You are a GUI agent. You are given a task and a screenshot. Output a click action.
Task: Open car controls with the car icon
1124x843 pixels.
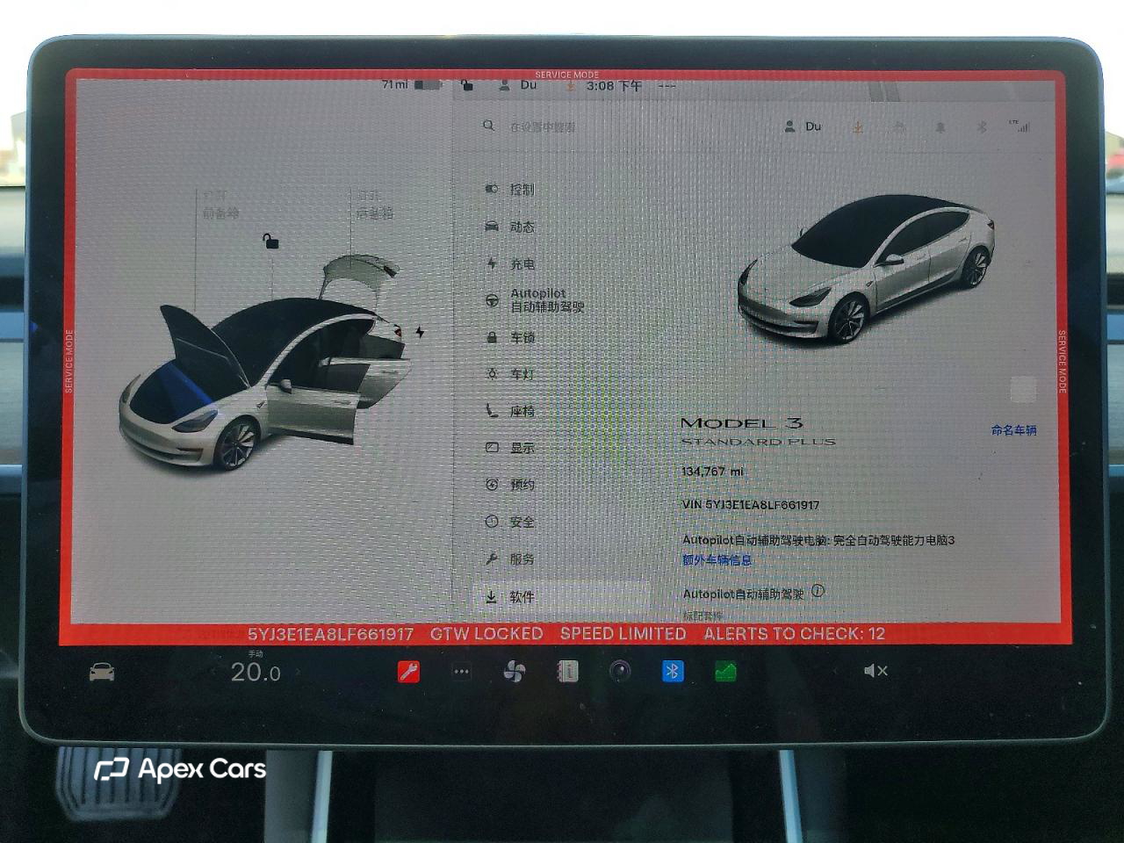tap(102, 673)
